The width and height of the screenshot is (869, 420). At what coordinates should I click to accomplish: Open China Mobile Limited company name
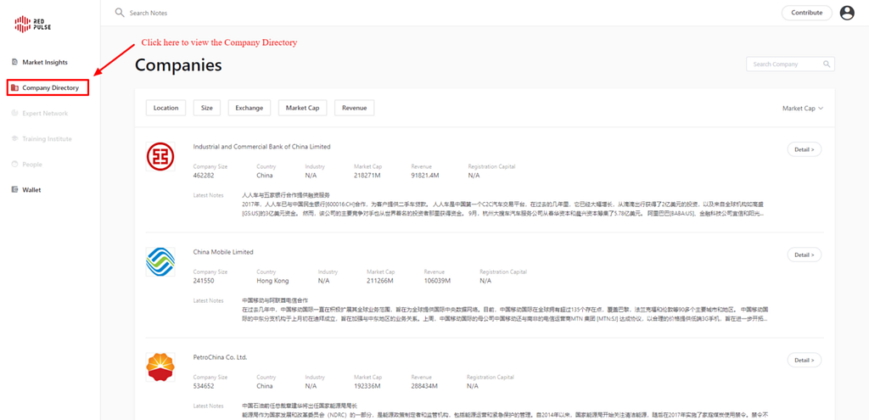[223, 252]
